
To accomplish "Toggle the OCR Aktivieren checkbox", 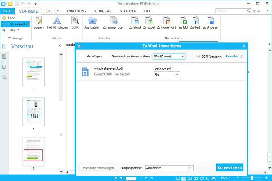I will (x=198, y=57).
